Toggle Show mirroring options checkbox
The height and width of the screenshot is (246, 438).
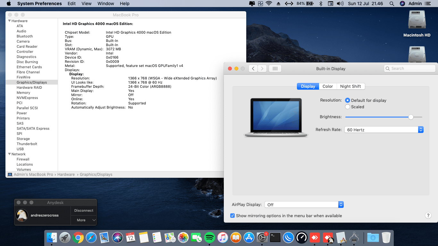coord(232,216)
